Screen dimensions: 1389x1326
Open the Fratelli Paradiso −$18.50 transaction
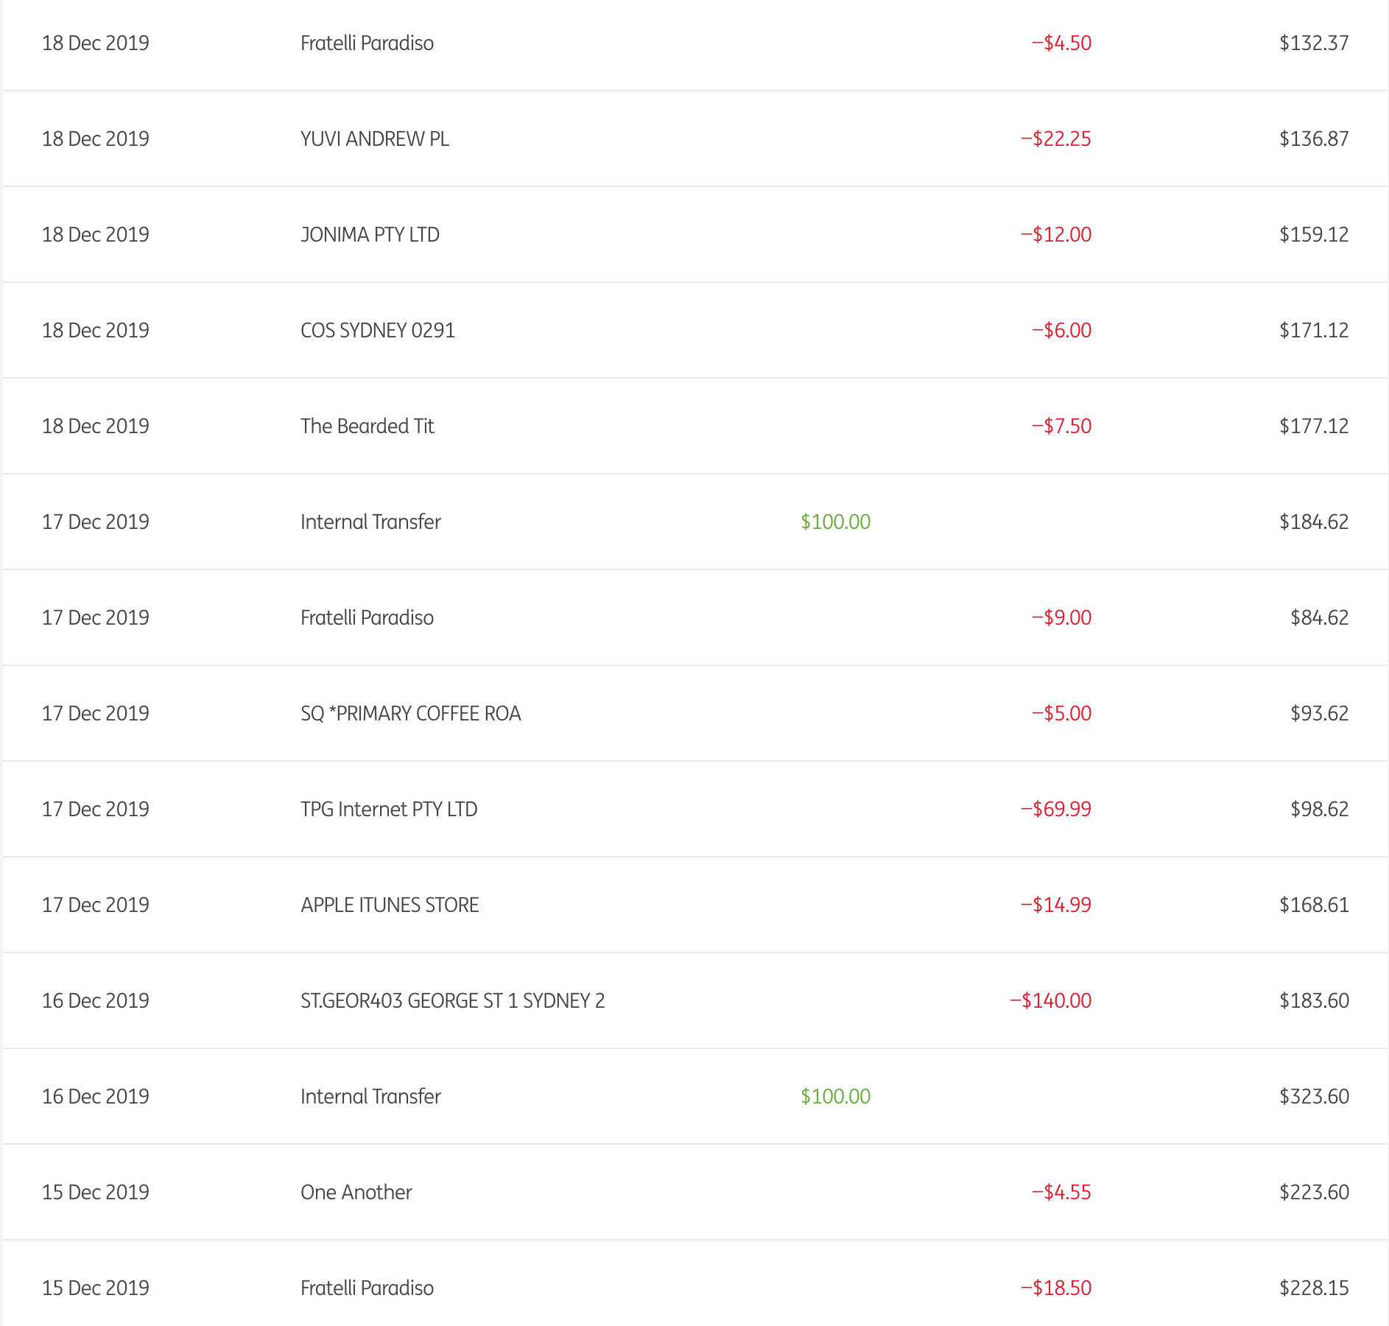[x=367, y=1288]
